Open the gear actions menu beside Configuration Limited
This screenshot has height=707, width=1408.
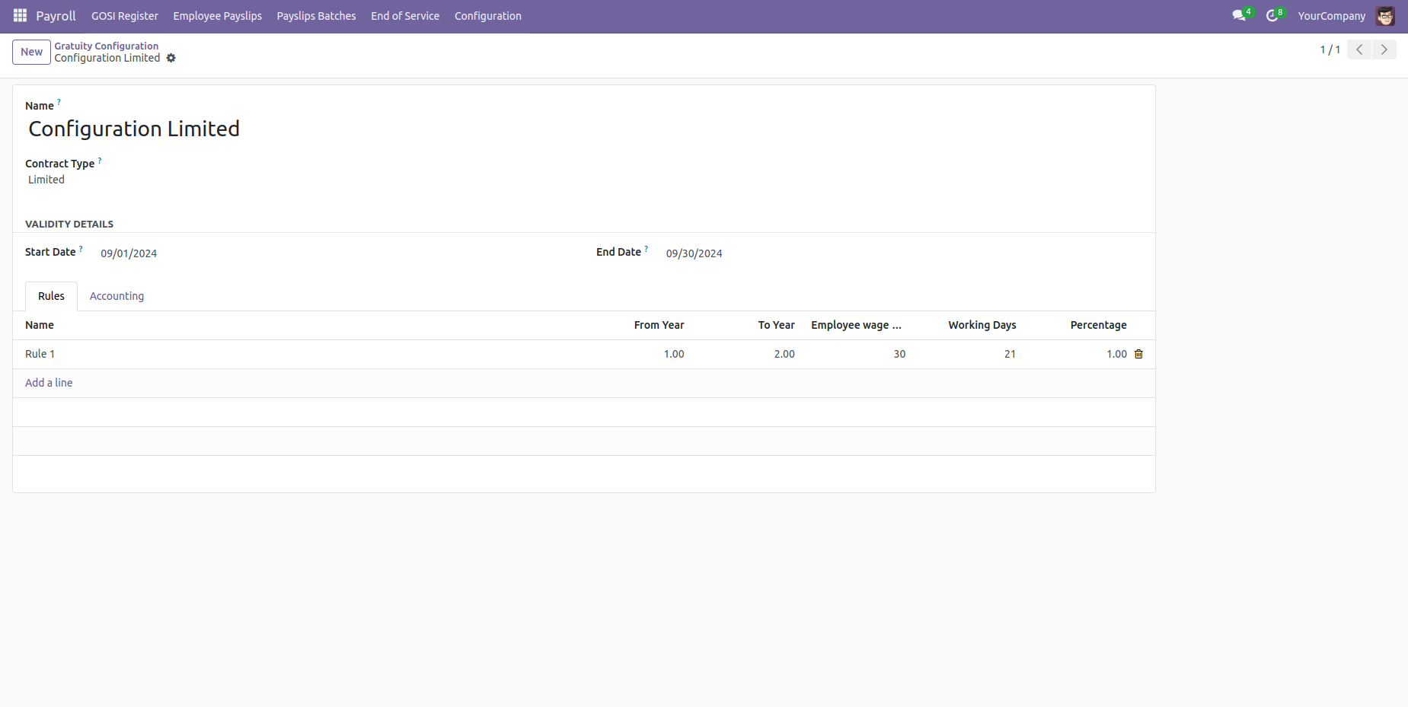tap(171, 59)
